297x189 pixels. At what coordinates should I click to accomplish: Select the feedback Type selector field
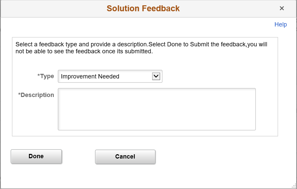pyautogui.click(x=105, y=76)
